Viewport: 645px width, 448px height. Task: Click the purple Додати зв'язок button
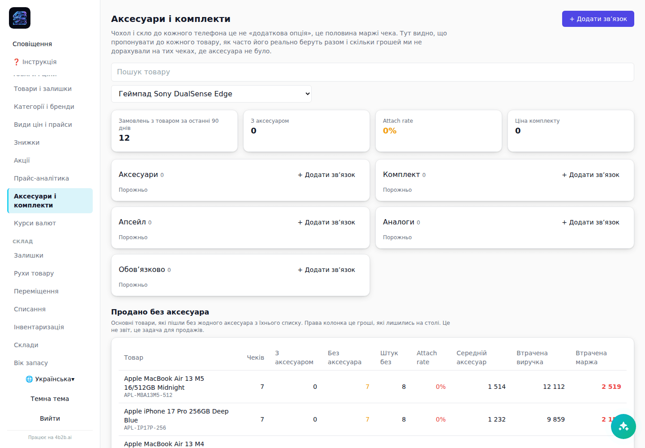pos(598,19)
